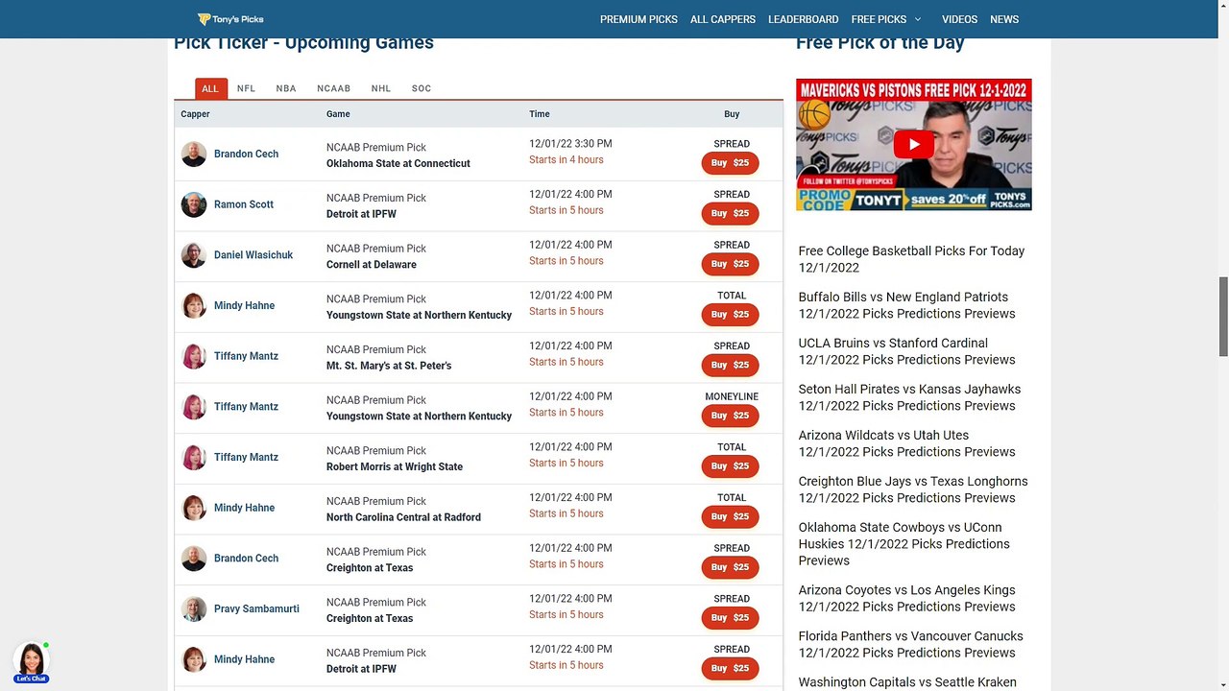Viewport: 1229px width, 691px height.
Task: Click Pravy Sambamurti's avatar photo
Action: tap(194, 609)
